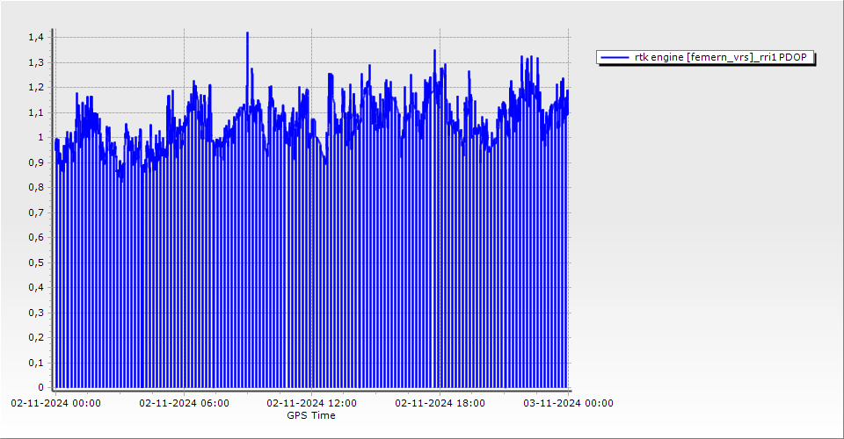Select the 02-11-2024 18:00 axis label
Screen dimensions: 844x439
point(440,403)
